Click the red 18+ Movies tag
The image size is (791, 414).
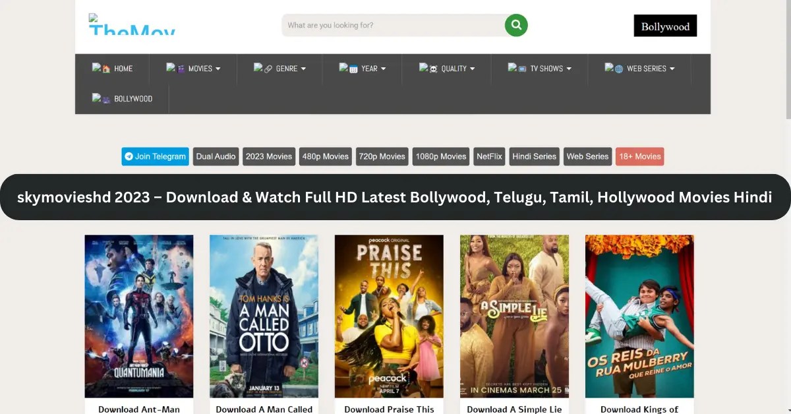639,156
